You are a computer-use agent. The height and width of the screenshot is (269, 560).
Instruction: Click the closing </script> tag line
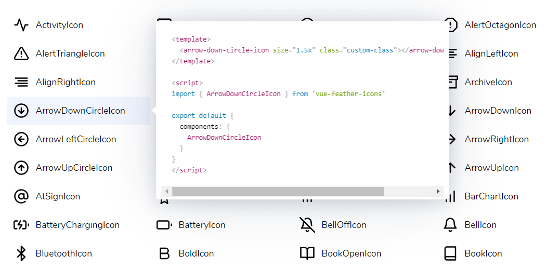click(x=189, y=170)
